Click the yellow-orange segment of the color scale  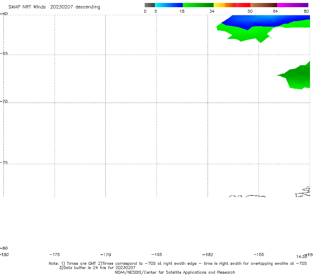point(225,5)
